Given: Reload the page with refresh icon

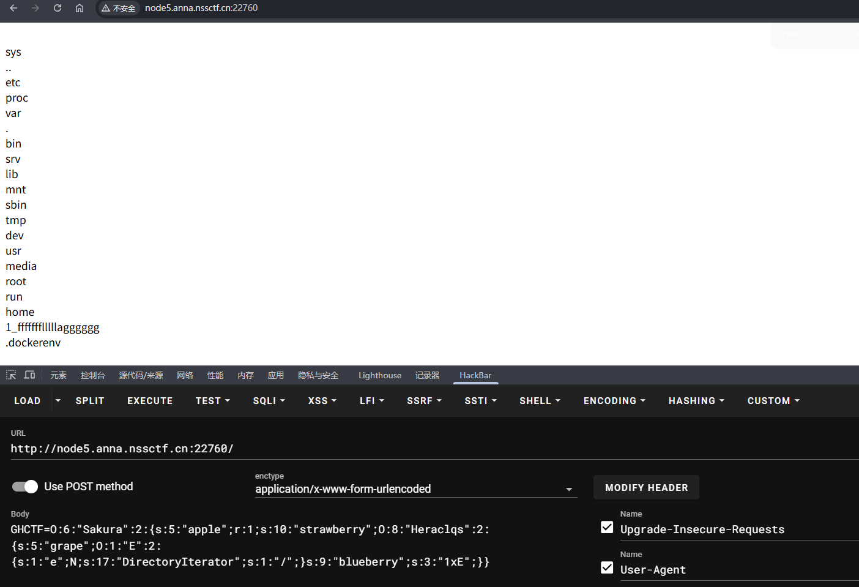Looking at the screenshot, I should click(58, 8).
